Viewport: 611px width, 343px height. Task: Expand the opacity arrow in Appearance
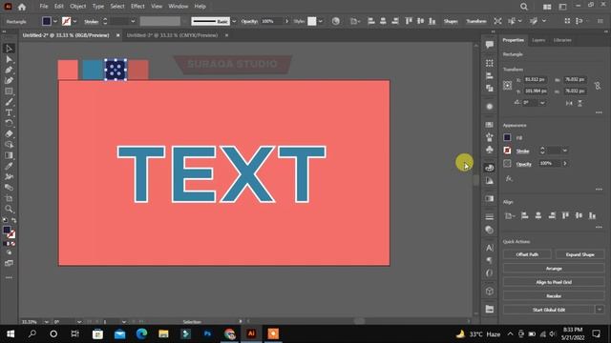click(x=565, y=163)
